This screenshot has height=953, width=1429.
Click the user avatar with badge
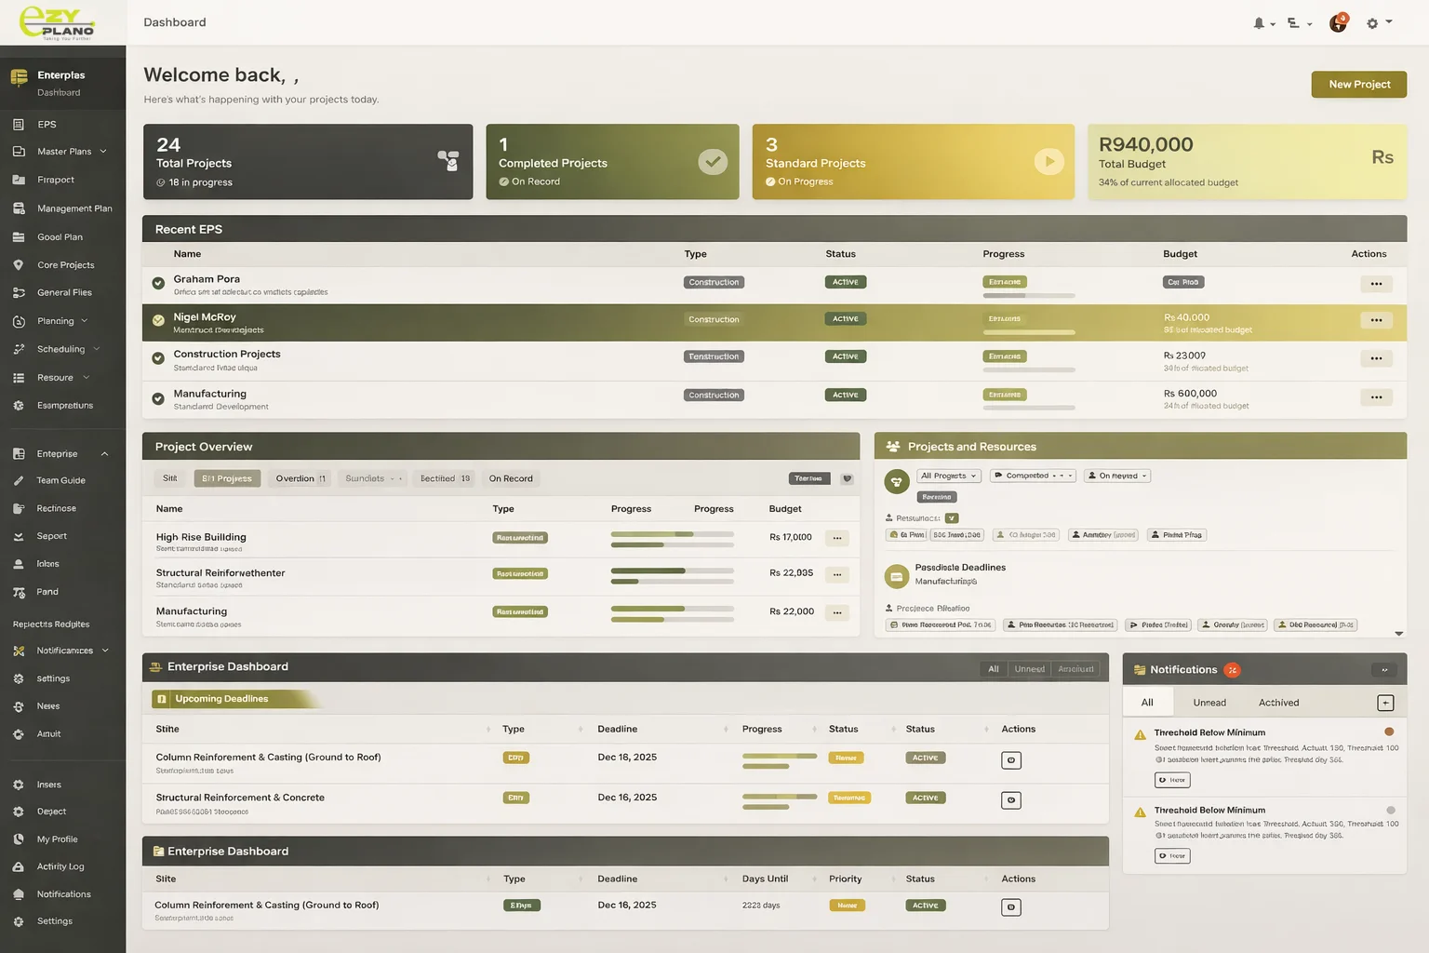click(x=1338, y=23)
